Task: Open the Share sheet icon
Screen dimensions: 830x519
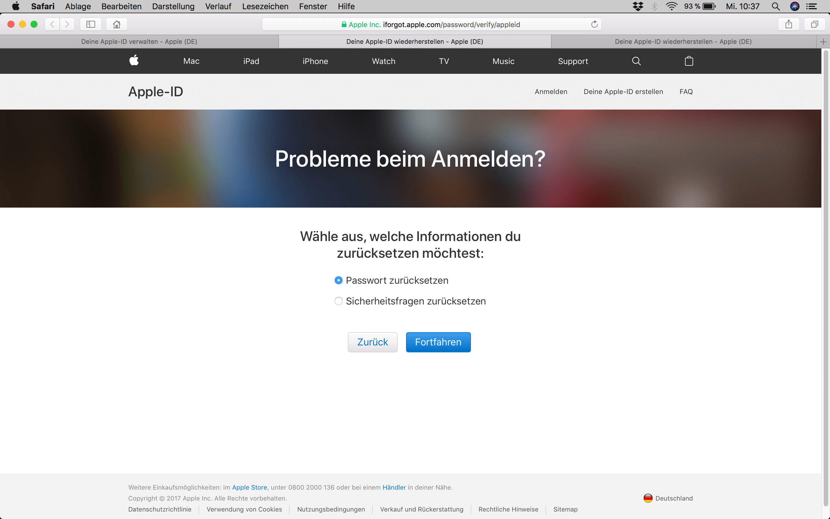Action: click(x=788, y=25)
